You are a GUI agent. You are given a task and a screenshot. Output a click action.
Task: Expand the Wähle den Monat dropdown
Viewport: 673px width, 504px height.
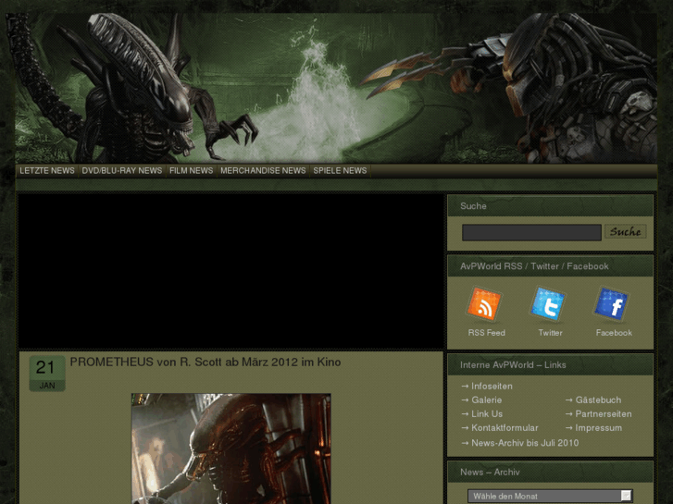pyautogui.click(x=550, y=497)
